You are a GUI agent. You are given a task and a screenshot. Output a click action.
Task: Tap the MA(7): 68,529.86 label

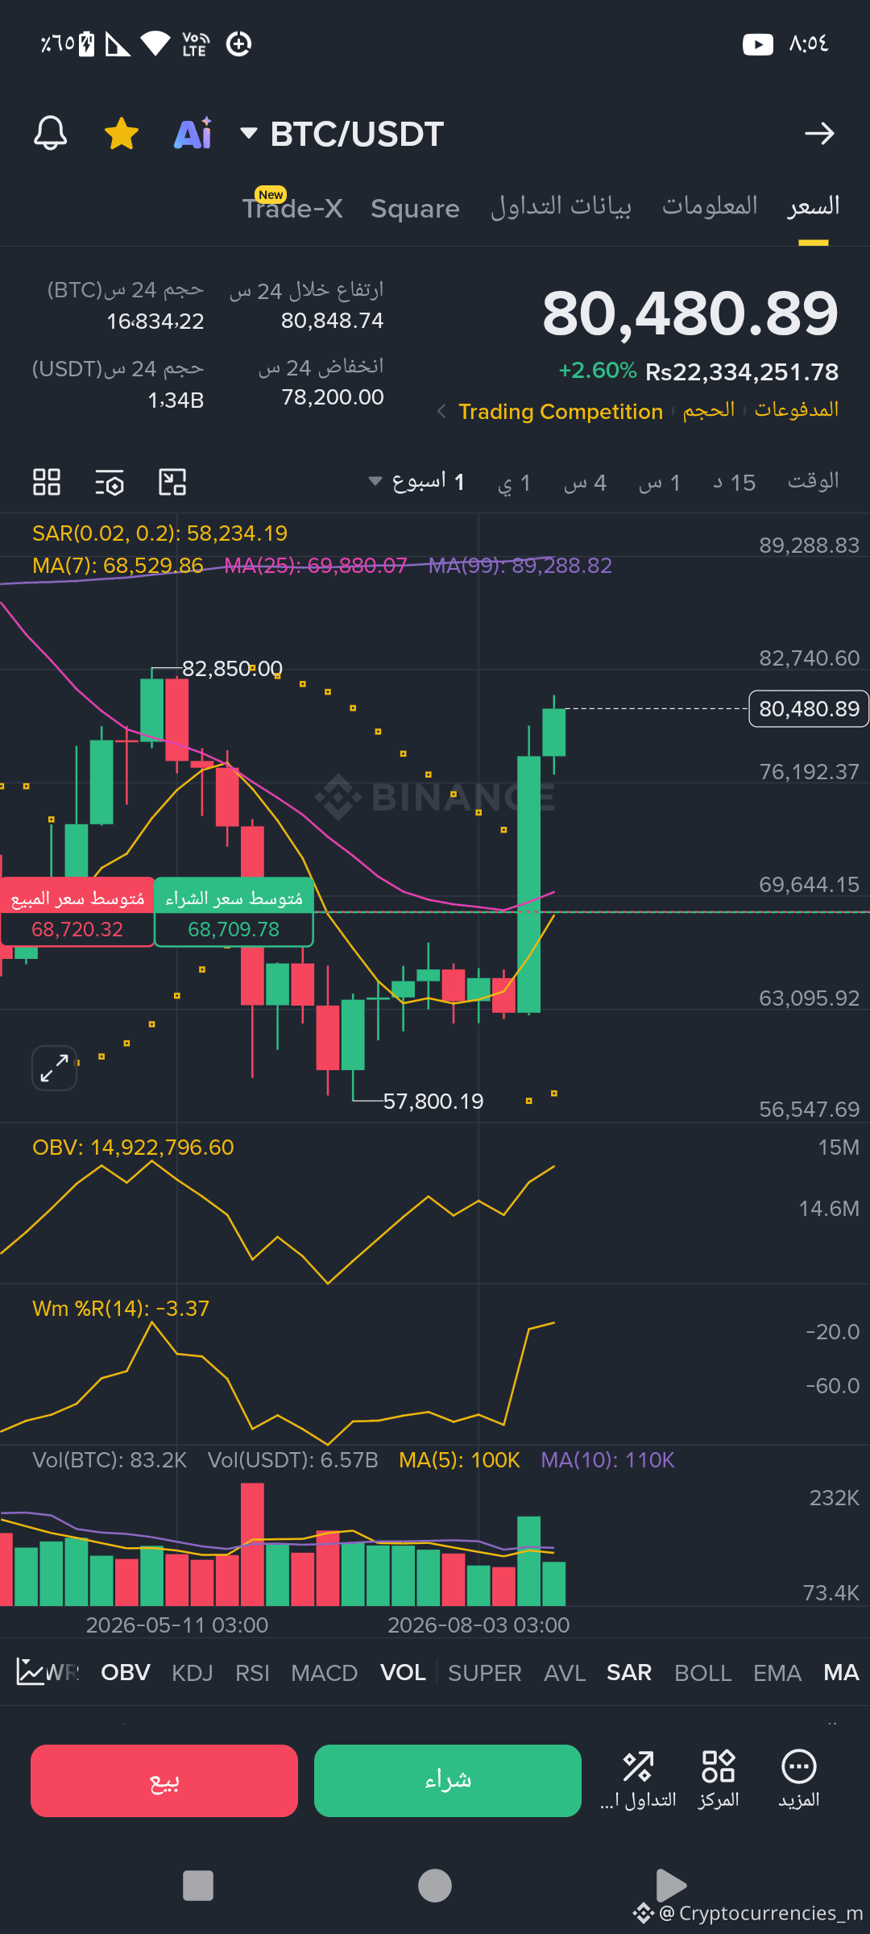[118, 566]
